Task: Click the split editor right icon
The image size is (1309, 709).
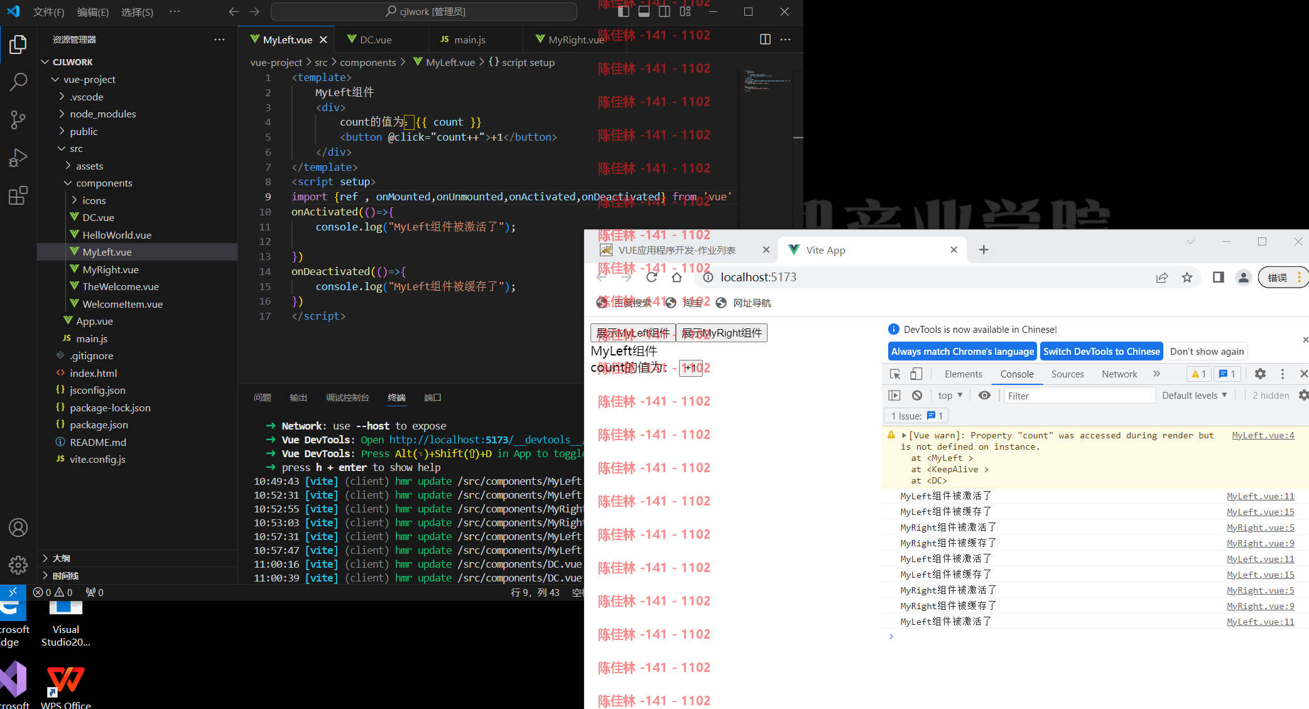Action: 765,40
